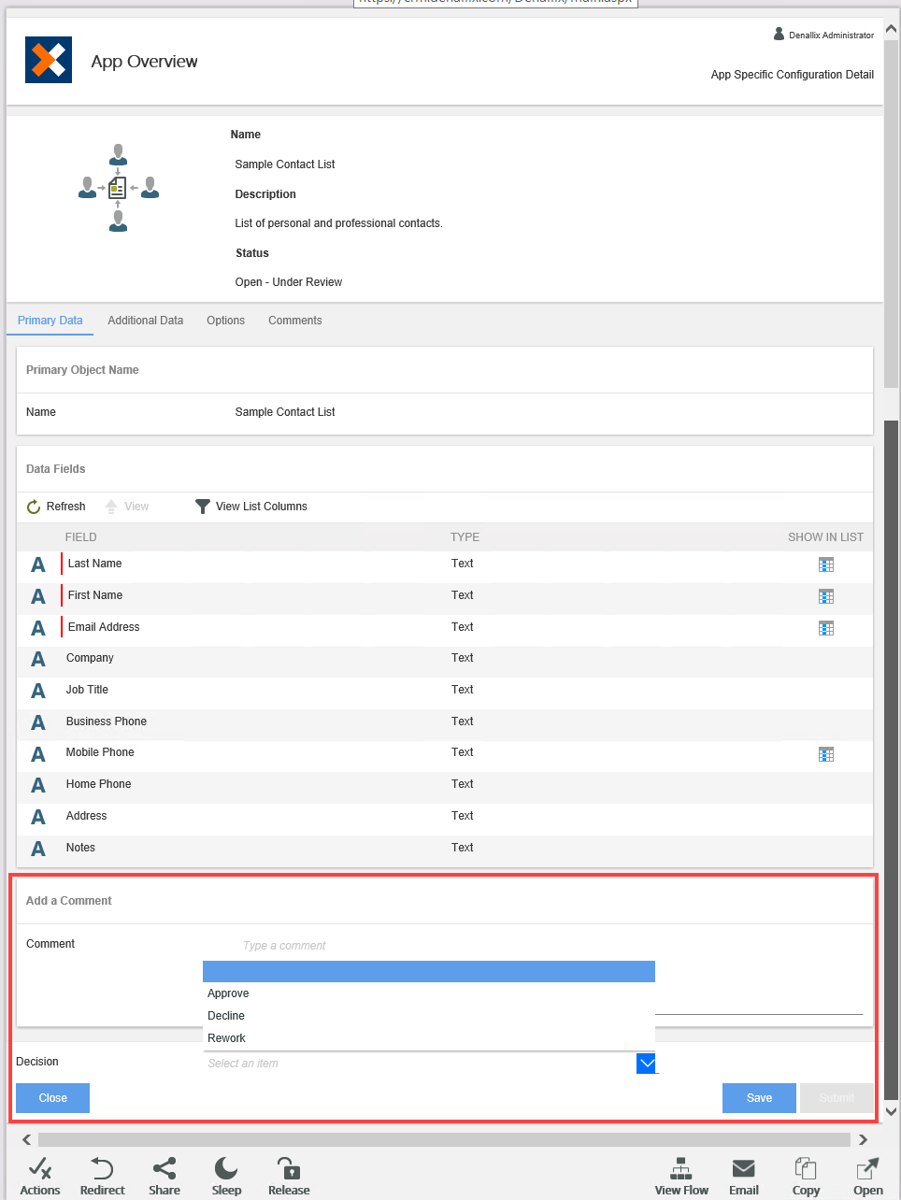Expand the Decision dropdown arrow
The image size is (901, 1200).
[x=646, y=1064]
